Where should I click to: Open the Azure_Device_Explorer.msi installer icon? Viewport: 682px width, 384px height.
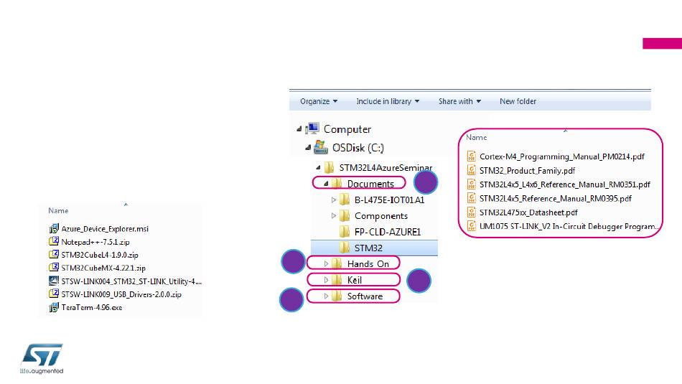pyautogui.click(x=54, y=228)
